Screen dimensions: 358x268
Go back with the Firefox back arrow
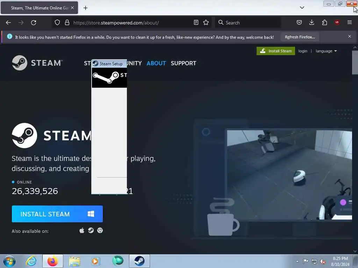[8, 23]
